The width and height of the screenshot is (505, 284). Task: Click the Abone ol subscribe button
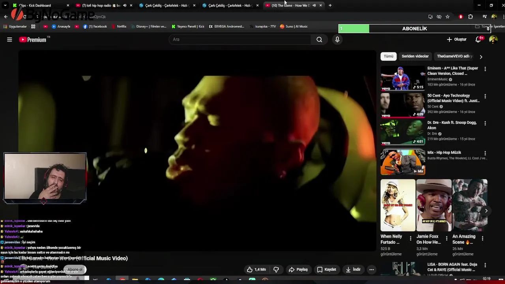(75, 269)
